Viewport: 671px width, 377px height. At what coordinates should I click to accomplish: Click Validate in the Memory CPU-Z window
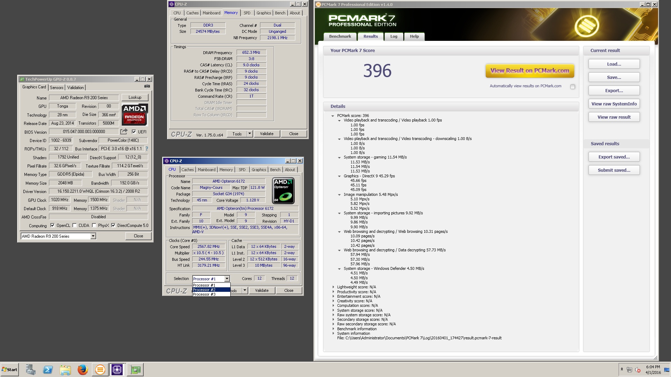267,134
